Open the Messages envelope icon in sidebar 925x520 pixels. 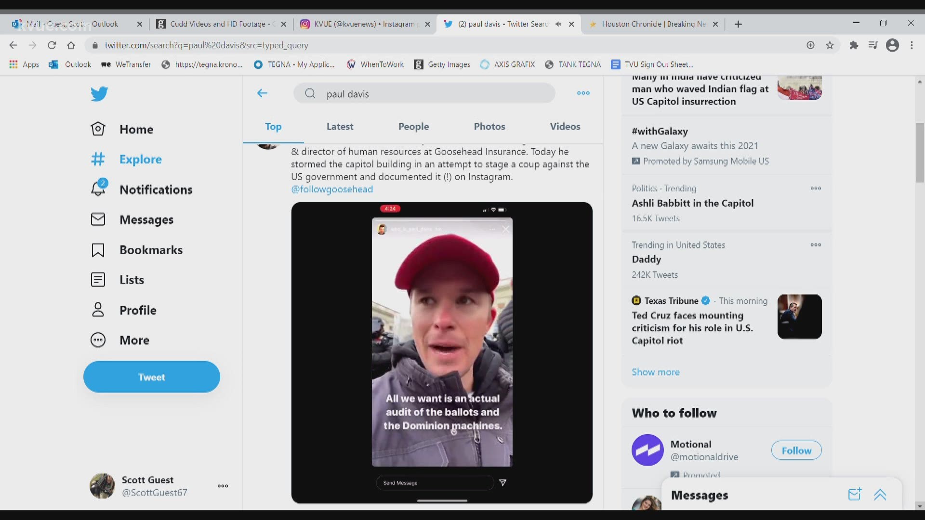coord(98,220)
